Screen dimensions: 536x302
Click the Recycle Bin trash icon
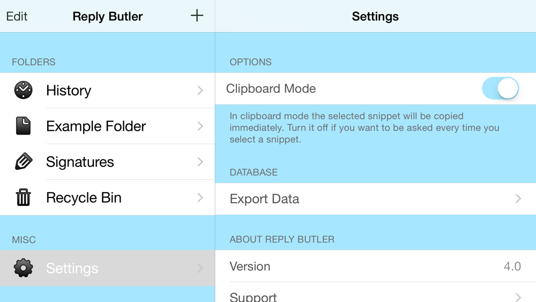[23, 197]
